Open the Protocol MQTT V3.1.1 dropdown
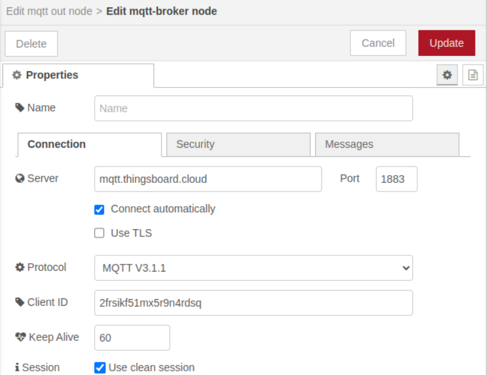This screenshot has height=375, width=487. coord(253,267)
